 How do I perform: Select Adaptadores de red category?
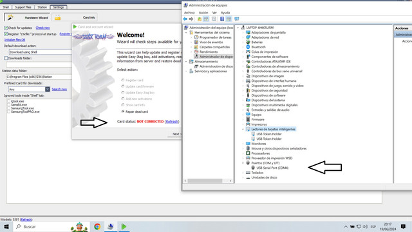point(265,37)
